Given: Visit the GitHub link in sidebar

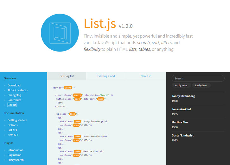Looking at the screenshot, I should click(12, 105).
